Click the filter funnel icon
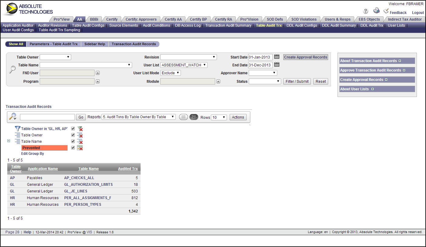 pyautogui.click(x=18, y=129)
